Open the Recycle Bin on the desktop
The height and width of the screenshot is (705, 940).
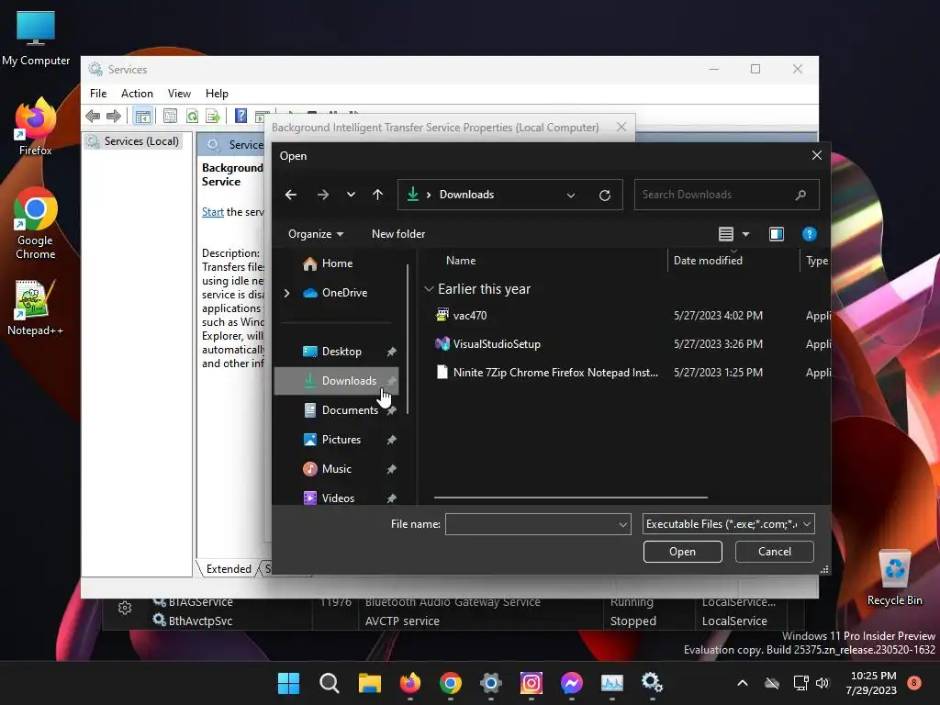point(894,577)
